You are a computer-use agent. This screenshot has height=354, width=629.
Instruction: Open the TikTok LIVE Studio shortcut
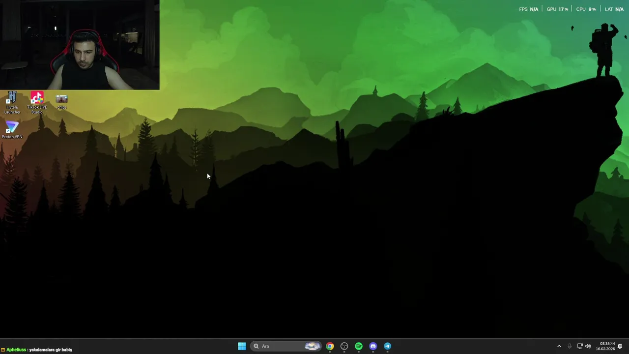(x=37, y=103)
